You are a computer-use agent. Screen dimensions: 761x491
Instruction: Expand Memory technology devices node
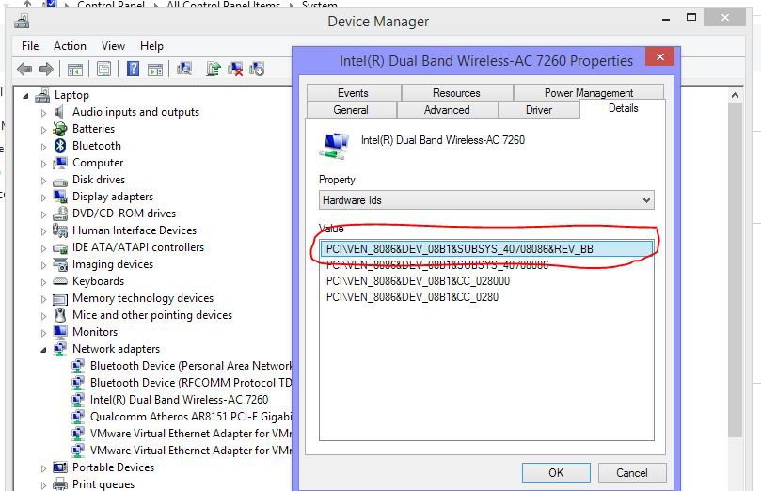point(43,299)
